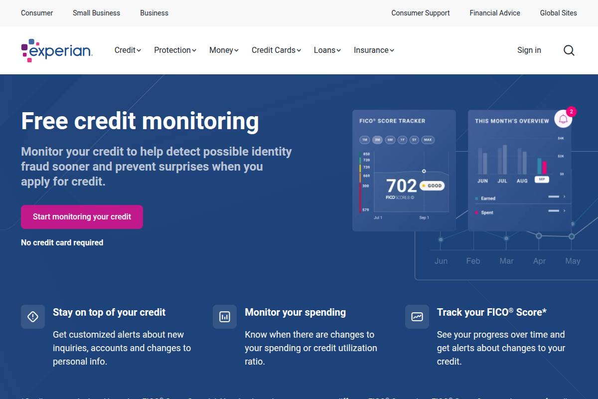Switch to the Small Business tab
This screenshot has height=399, width=598.
(x=96, y=13)
